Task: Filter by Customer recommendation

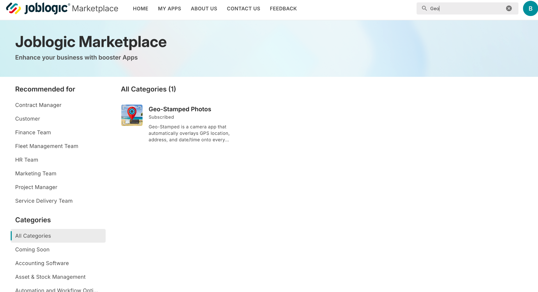Action: point(28,119)
